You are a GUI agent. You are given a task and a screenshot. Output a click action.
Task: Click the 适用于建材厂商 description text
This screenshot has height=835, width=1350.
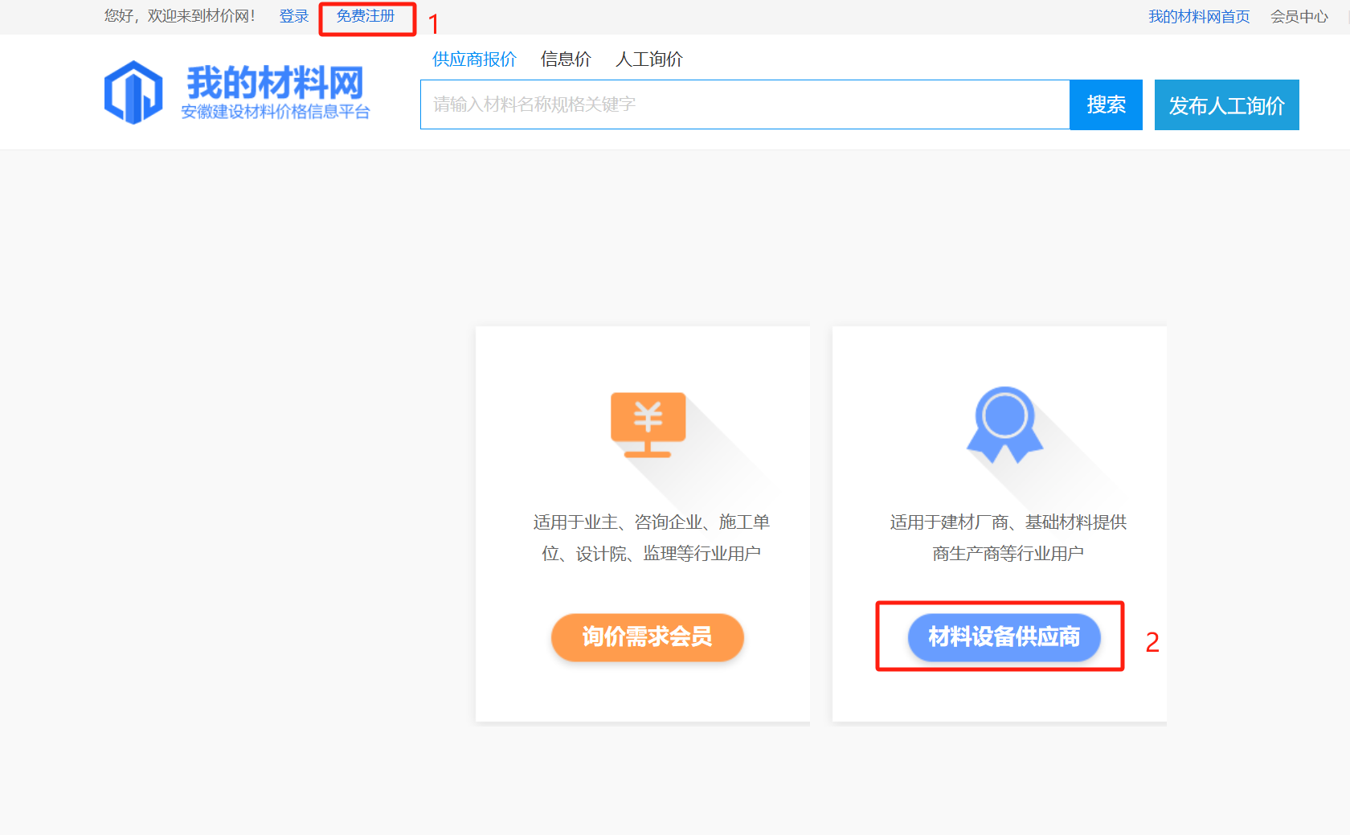pyautogui.click(x=1008, y=538)
